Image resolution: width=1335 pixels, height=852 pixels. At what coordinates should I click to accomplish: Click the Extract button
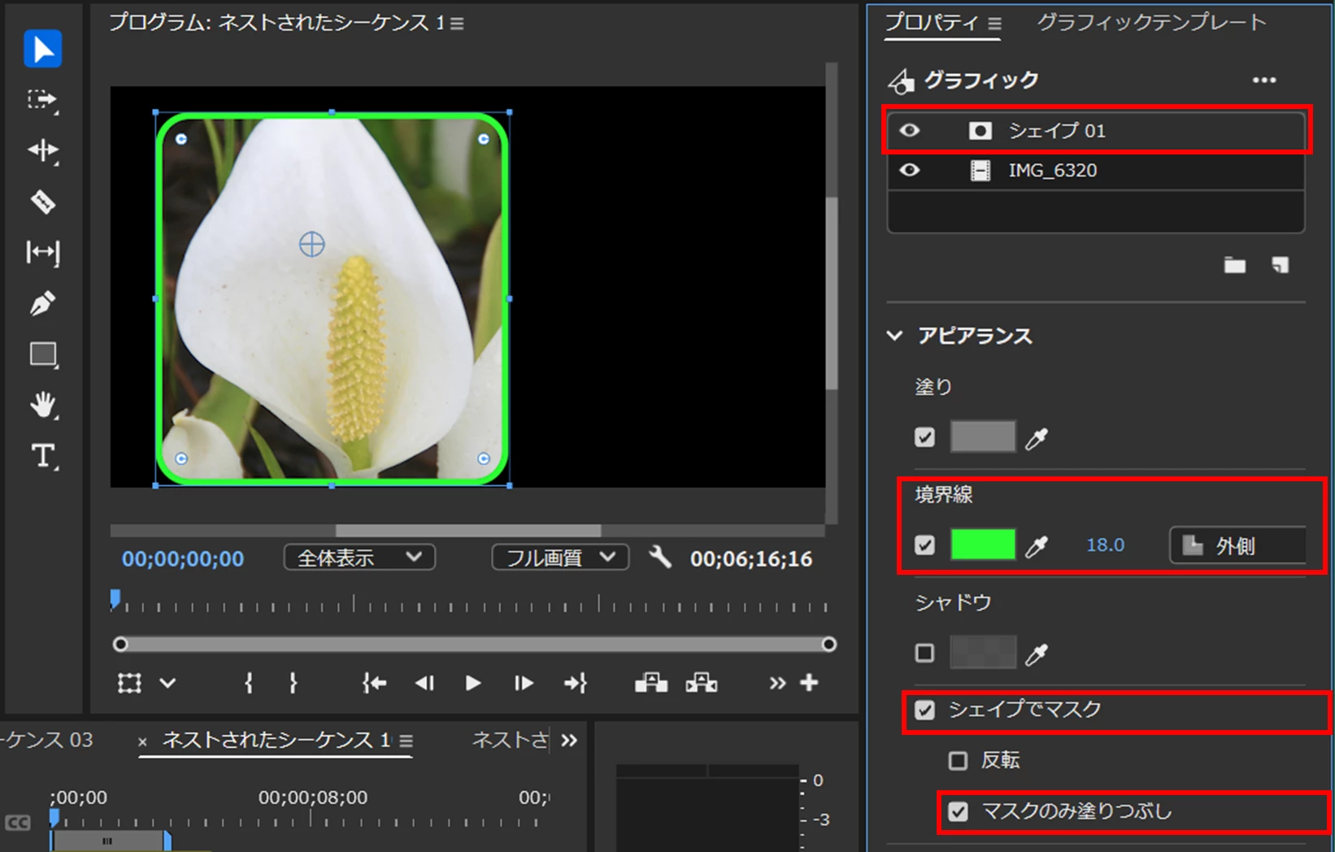(702, 683)
